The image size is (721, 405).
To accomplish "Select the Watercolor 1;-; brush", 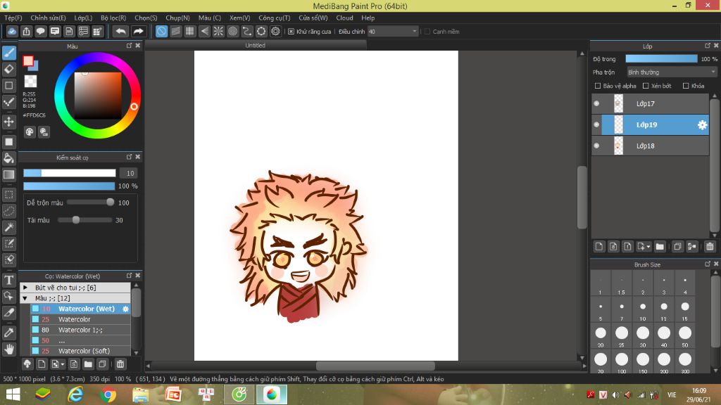I will 80,330.
